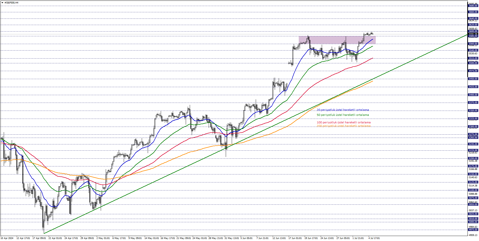Click the 5400.00 price level label
This screenshot has height=241, width=479.
click(473, 95)
